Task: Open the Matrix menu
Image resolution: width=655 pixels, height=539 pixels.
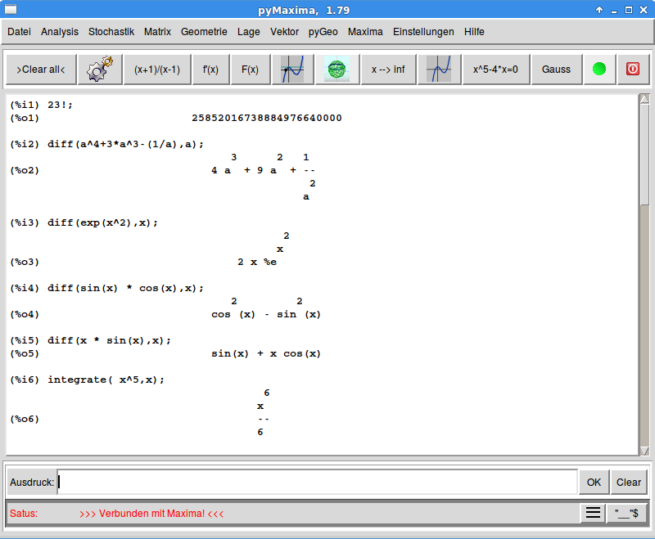Action: pyautogui.click(x=157, y=32)
